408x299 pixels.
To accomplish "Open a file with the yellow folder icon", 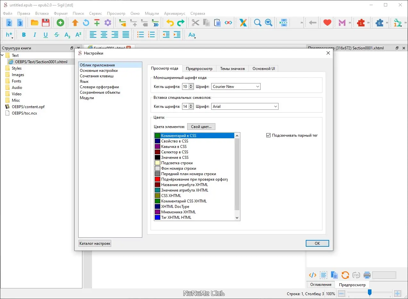I will (x=35, y=23).
